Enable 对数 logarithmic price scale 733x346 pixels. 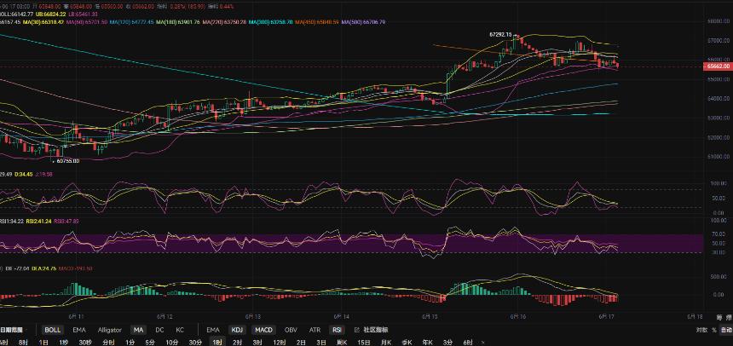pos(701,330)
